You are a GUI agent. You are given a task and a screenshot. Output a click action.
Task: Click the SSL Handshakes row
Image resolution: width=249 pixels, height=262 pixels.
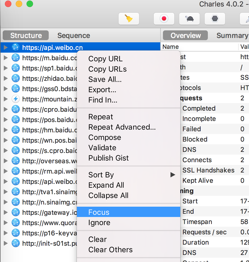(215, 170)
